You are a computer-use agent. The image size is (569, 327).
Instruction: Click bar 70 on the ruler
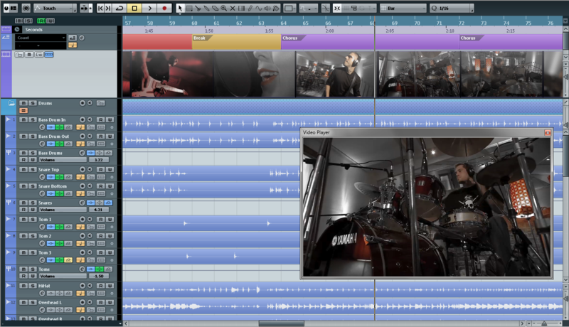pos(417,23)
